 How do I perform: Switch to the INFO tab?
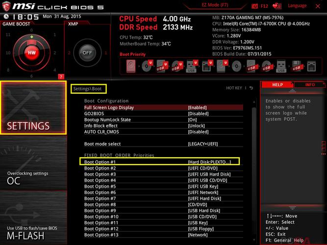click(310, 85)
